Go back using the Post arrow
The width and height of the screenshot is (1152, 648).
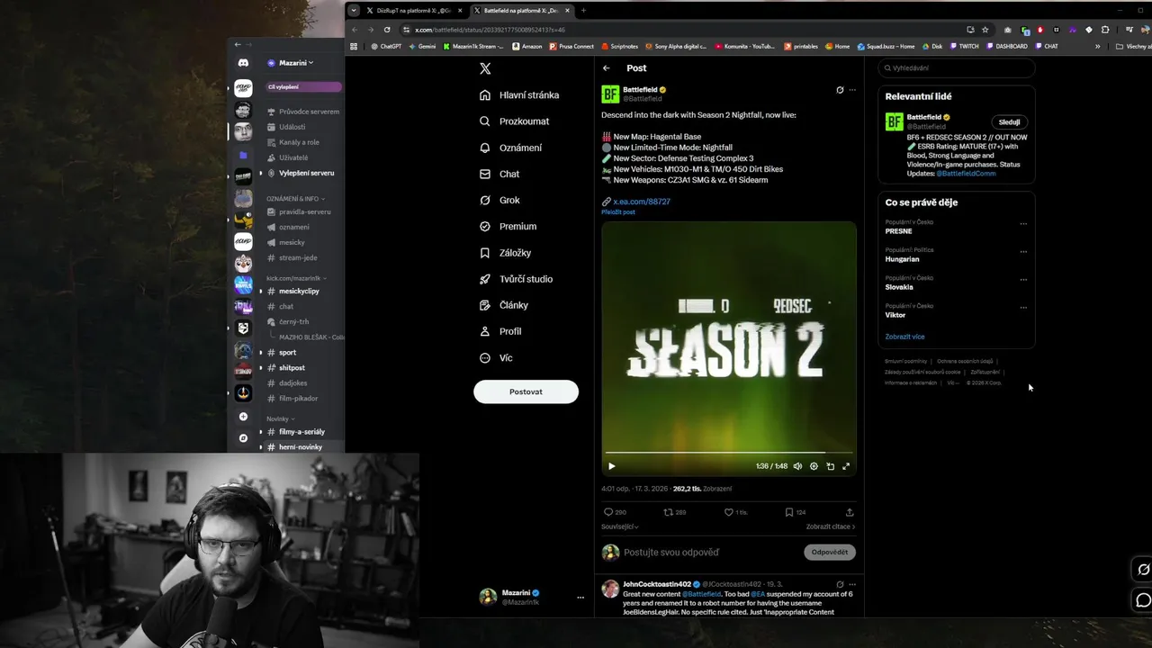(607, 67)
